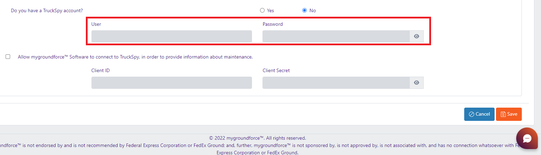Viewport: 541px width, 155px height.
Task: Save the TruckSpy settings
Action: [x=509, y=114]
